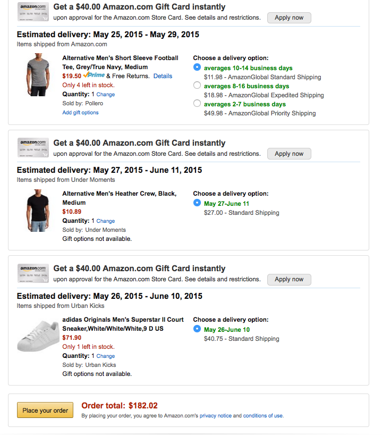Screen dimensions: 382x435
Task: Click the Prime logo next to $19.50
Action: 94,76
